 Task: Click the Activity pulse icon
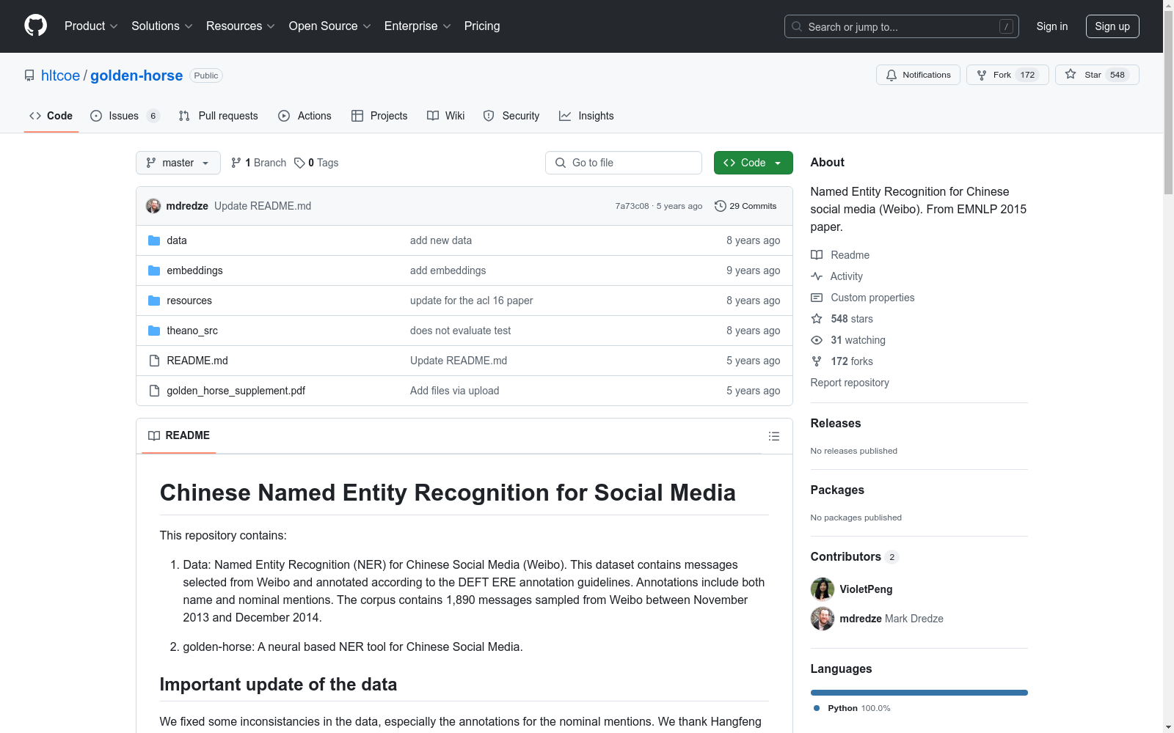(x=817, y=276)
